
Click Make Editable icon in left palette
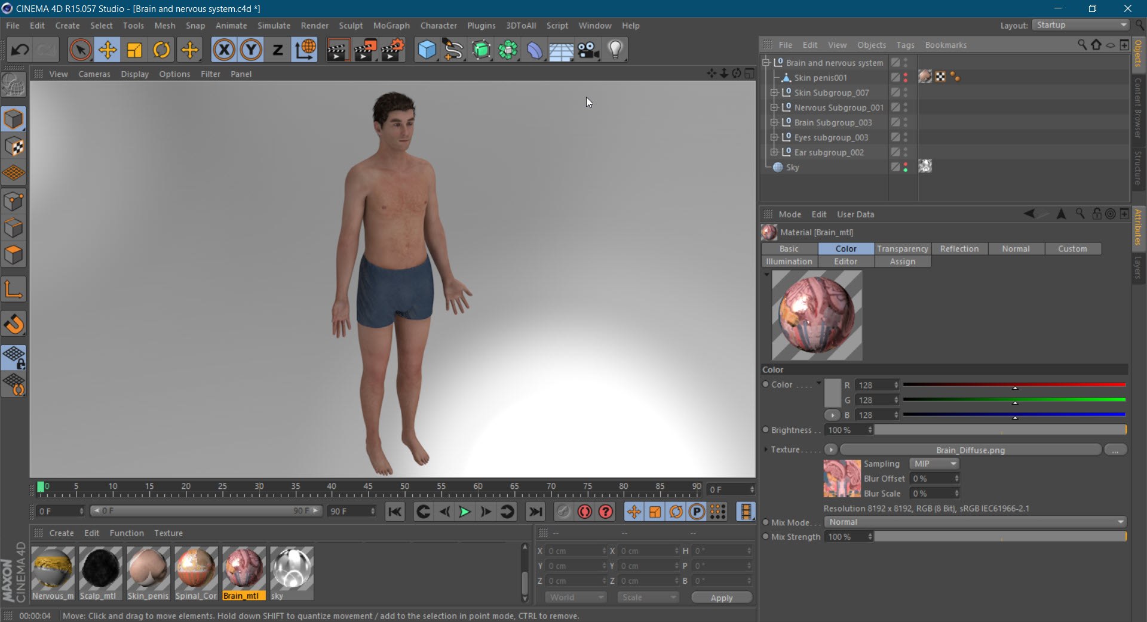coord(14,85)
